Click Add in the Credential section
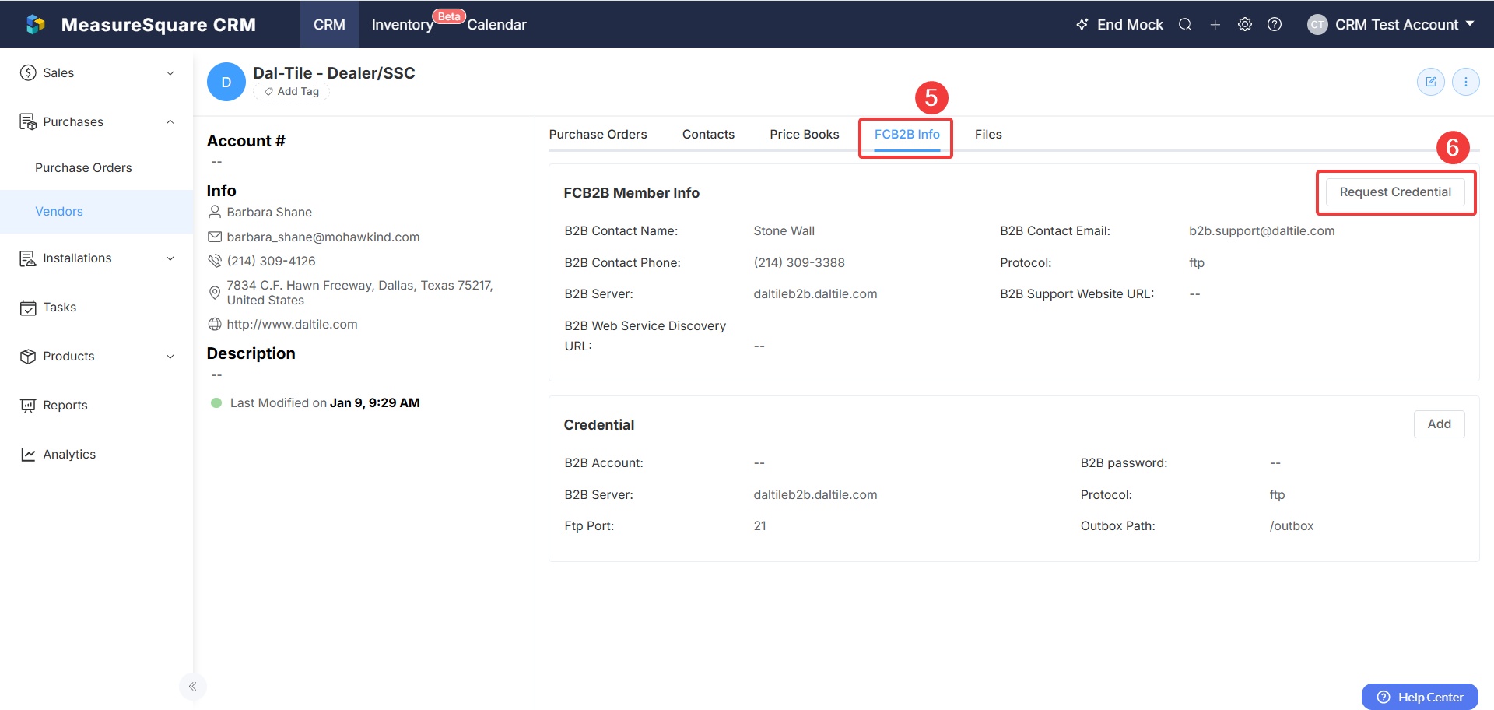 (x=1440, y=424)
